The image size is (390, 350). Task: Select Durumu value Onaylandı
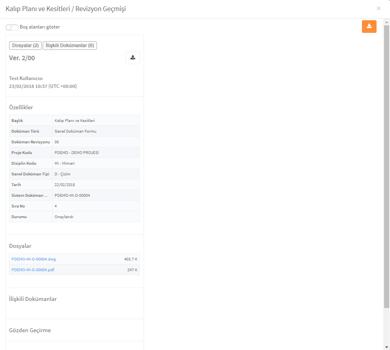(64, 217)
